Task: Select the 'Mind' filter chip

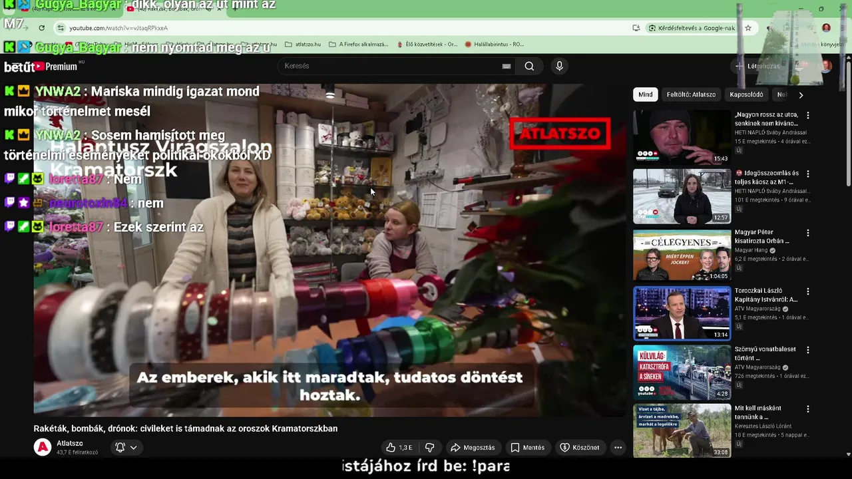Action: tap(646, 94)
